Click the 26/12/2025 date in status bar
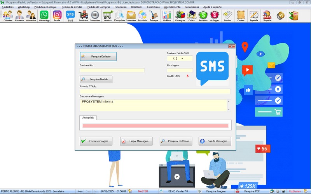 click(x=107, y=191)
